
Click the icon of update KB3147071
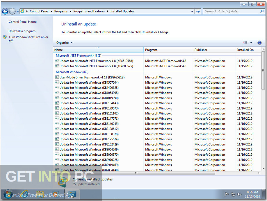(57, 118)
